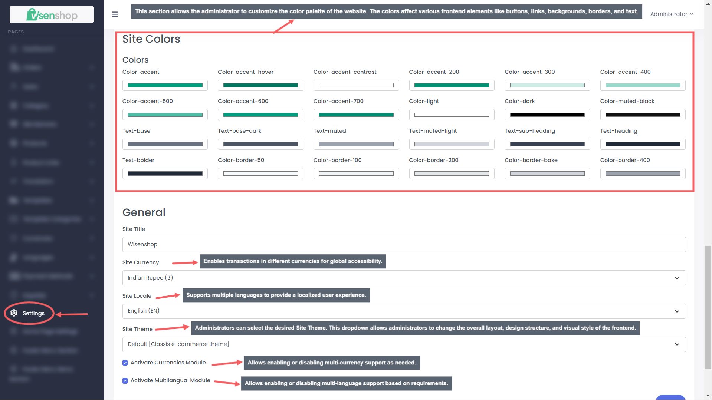The height and width of the screenshot is (400, 712).
Task: Toggle the hamburger menu icon
Action: click(115, 14)
